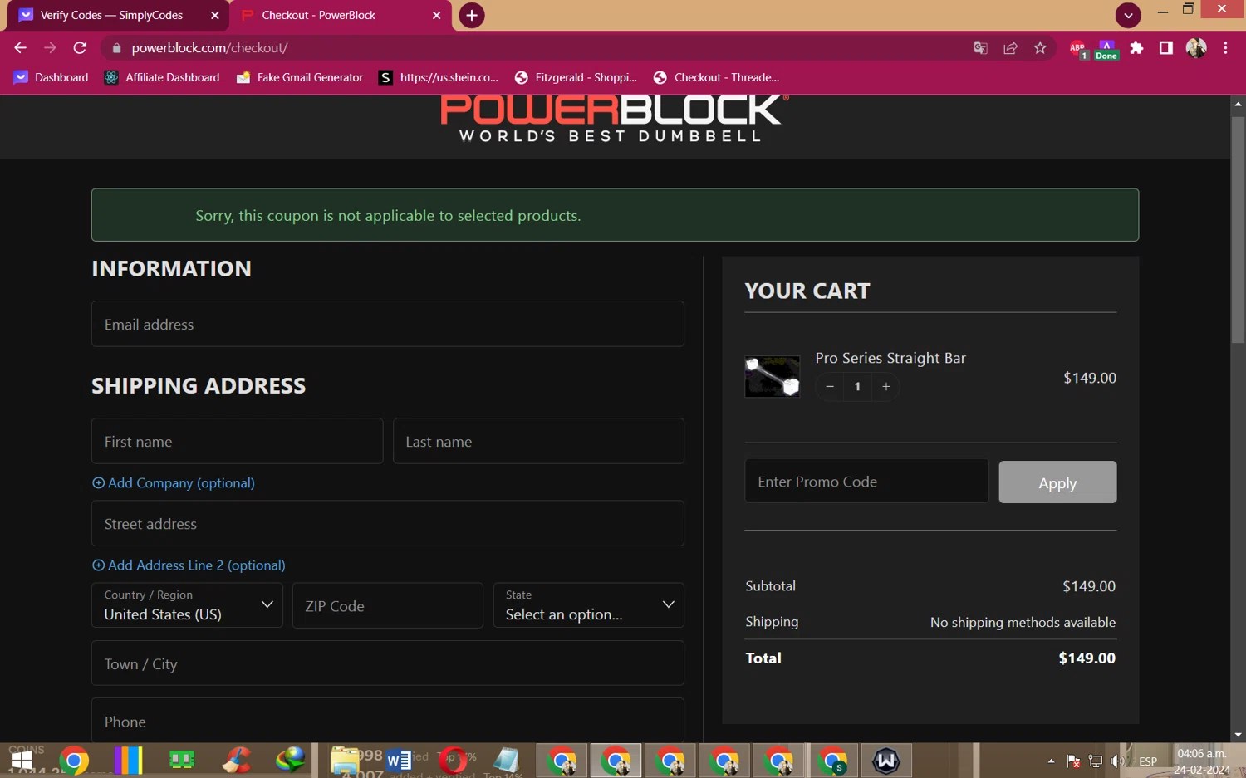Open the Extensions puzzle piece icon
This screenshot has width=1246, height=778.
[1136, 48]
